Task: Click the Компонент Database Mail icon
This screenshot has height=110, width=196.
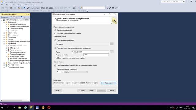Action: pos(9,58)
